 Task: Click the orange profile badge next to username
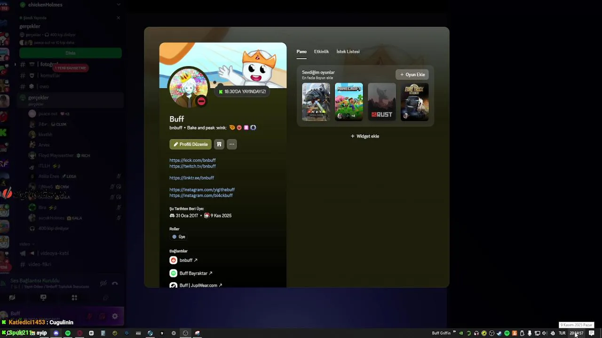pos(232,128)
